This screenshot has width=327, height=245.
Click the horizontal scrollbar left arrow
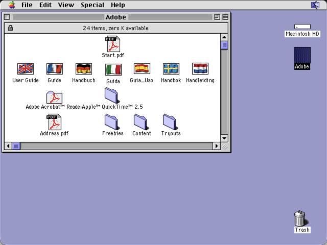click(8, 146)
